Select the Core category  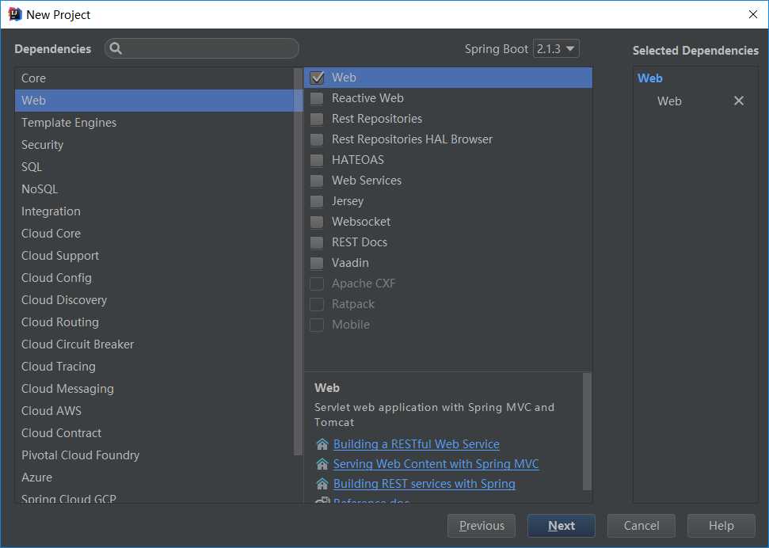click(x=154, y=78)
